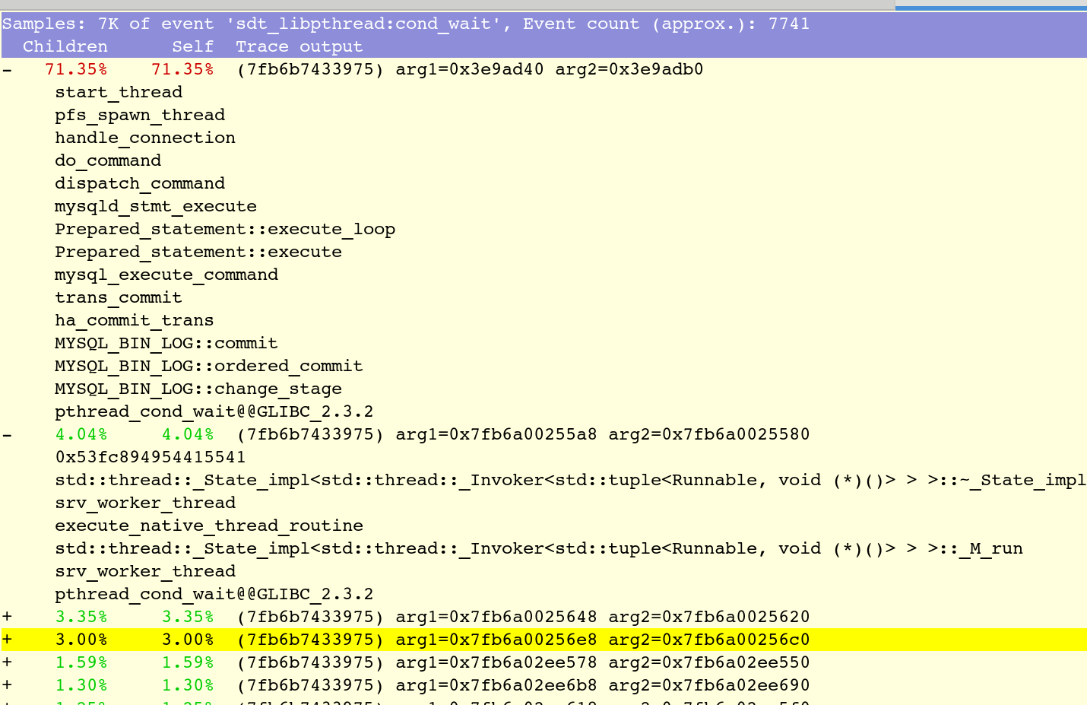Viewport: 1087px width, 705px height.
Task: Select the execute_native_thread_routine frame
Action: coord(209,526)
